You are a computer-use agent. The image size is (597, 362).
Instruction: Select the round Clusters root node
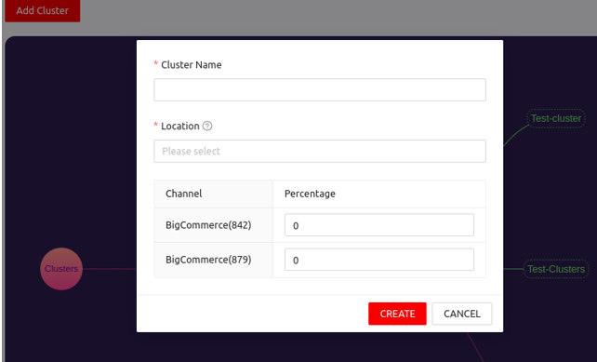pyautogui.click(x=61, y=269)
